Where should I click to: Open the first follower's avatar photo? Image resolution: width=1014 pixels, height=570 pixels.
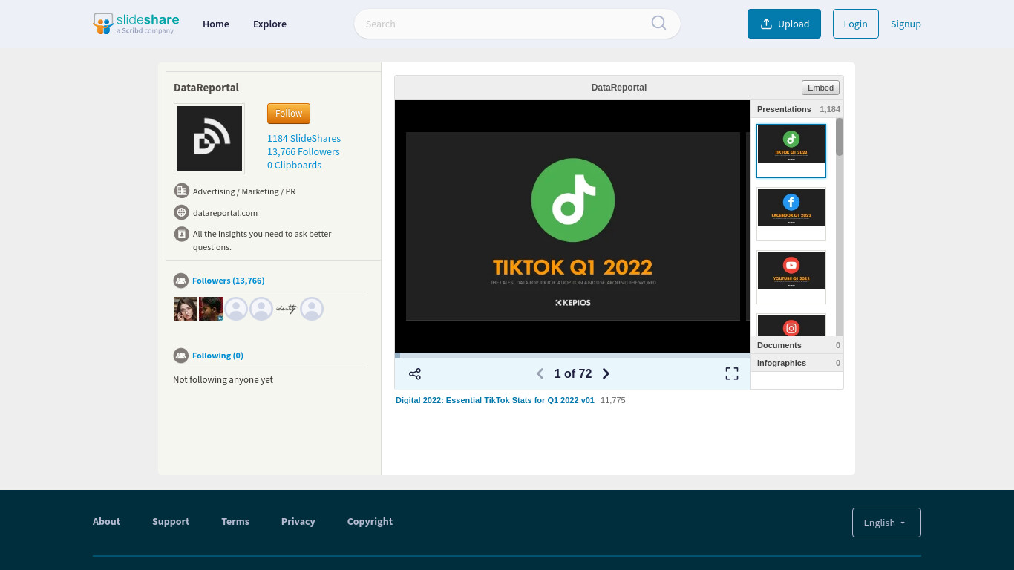click(x=186, y=309)
